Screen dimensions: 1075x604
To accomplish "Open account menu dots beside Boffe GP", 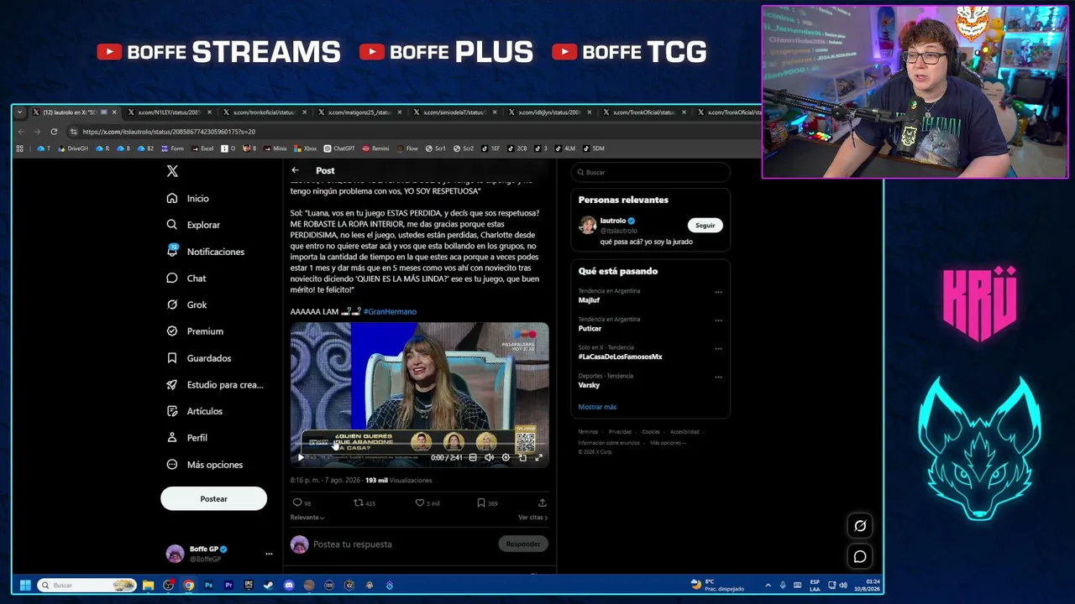I will (269, 554).
